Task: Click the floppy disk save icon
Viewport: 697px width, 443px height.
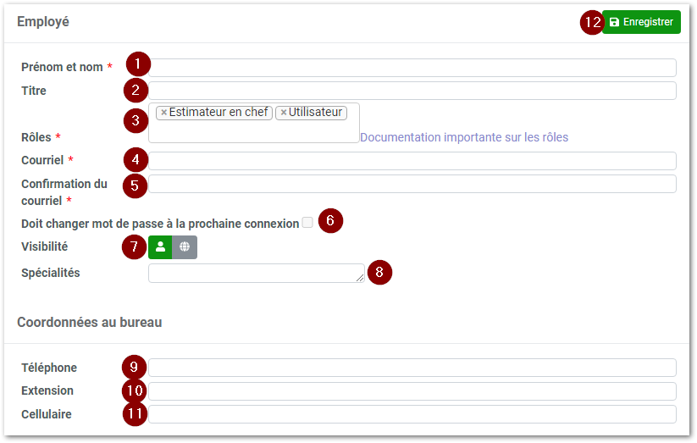Action: (614, 22)
